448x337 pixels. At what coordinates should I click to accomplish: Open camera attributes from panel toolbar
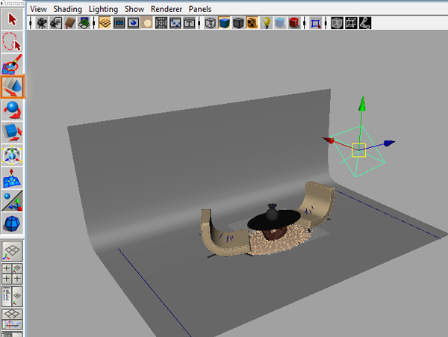56,23
